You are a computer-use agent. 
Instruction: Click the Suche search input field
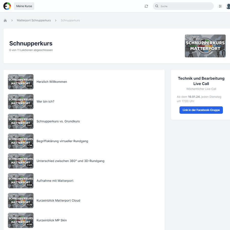tap(185, 6)
